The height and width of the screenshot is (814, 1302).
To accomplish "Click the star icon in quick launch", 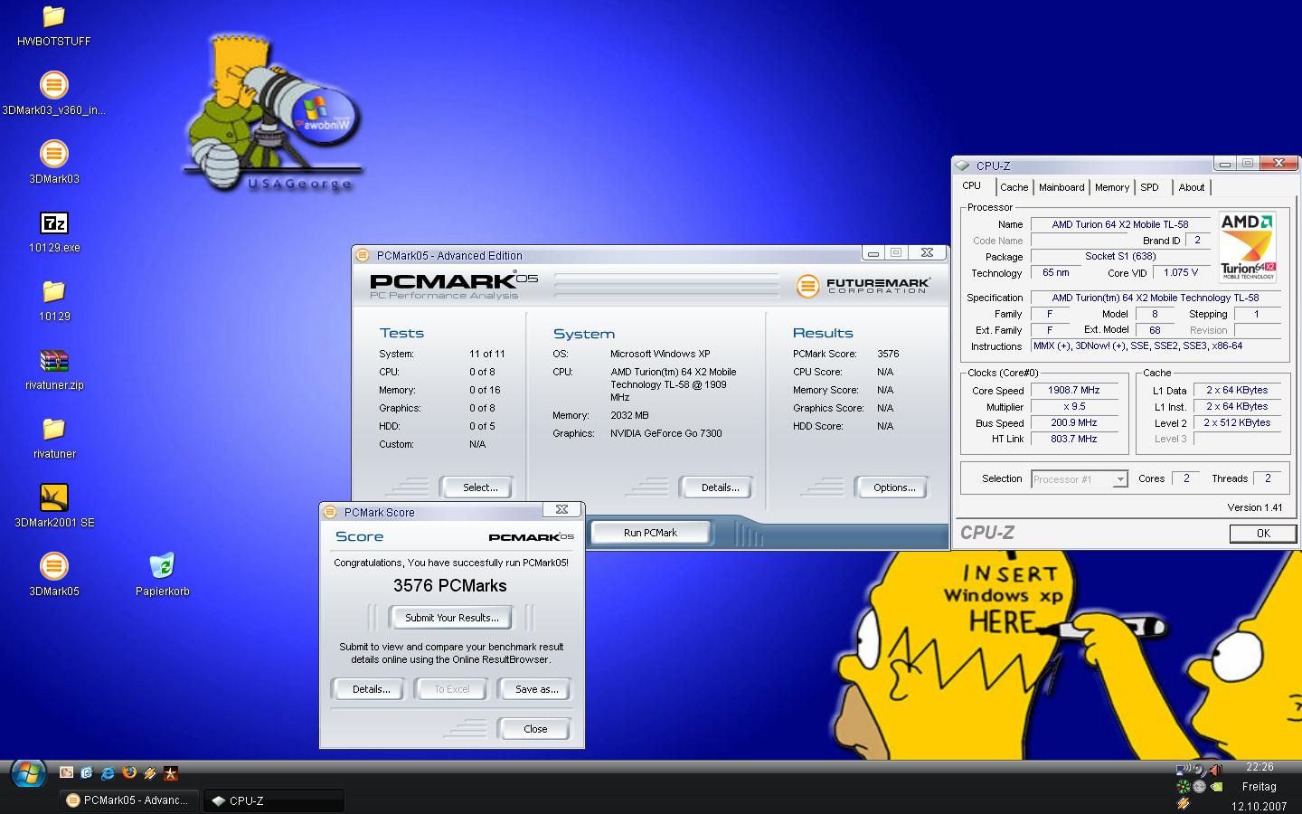I will click(170, 772).
